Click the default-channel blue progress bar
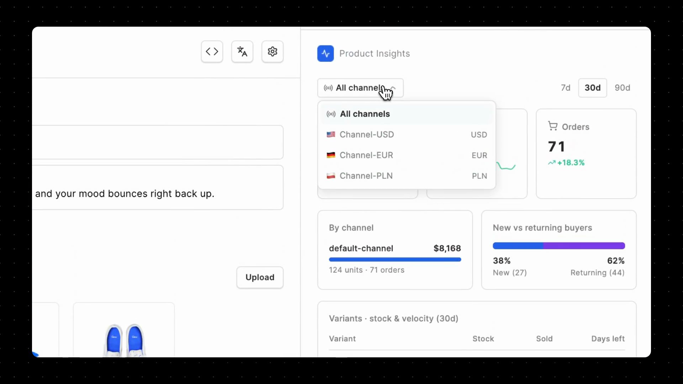The width and height of the screenshot is (683, 384). [395, 260]
